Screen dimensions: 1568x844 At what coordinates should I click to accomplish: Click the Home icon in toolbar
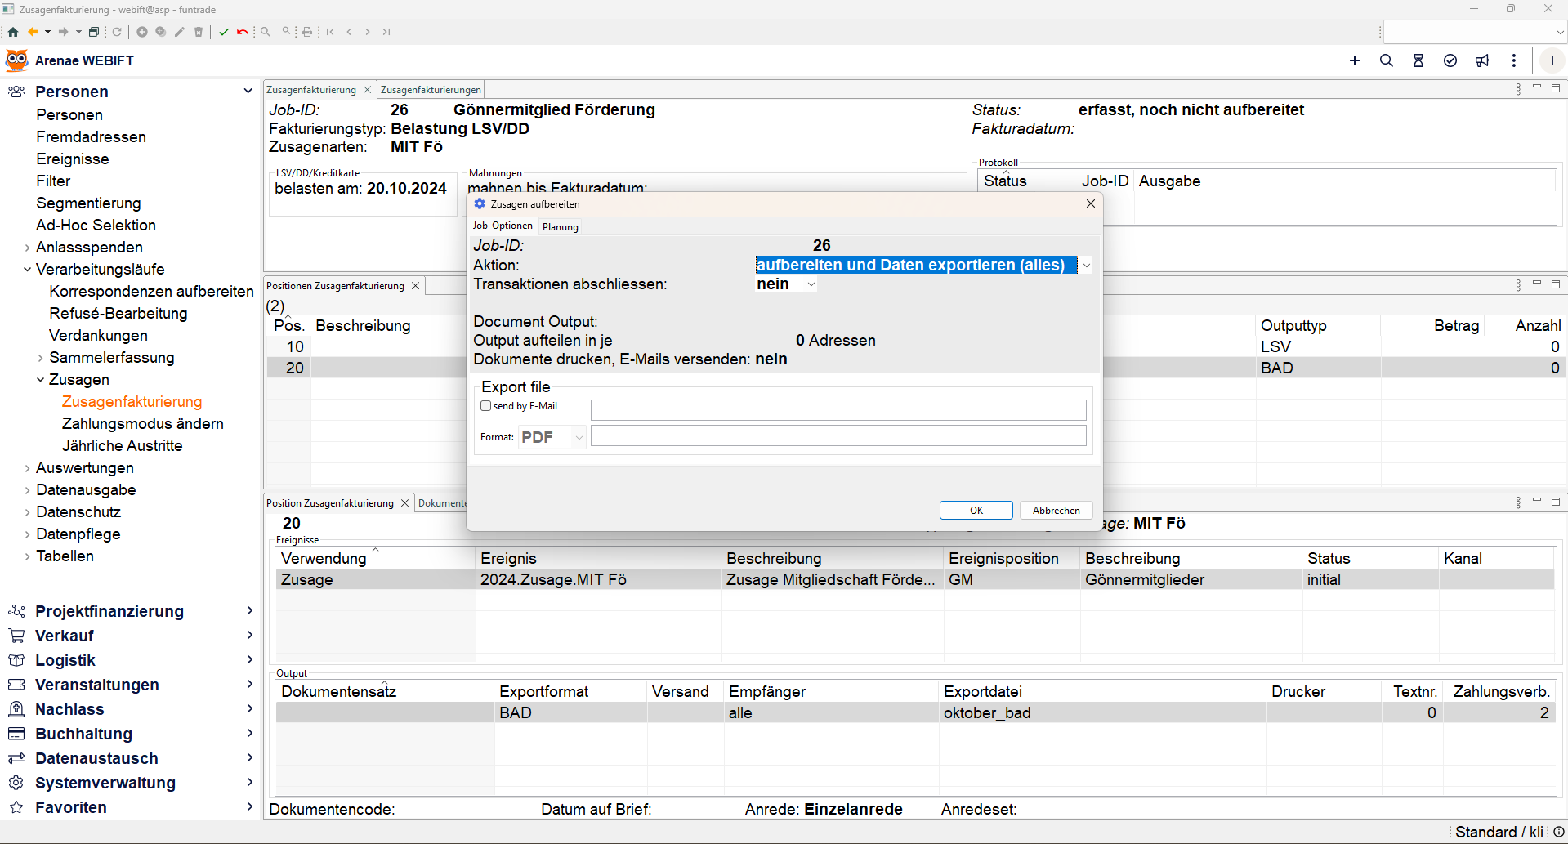13,32
